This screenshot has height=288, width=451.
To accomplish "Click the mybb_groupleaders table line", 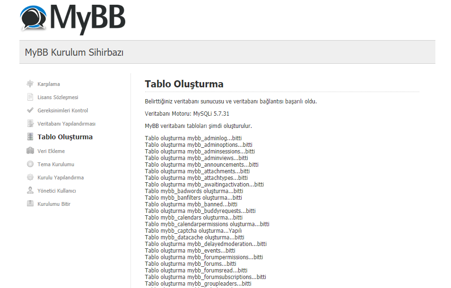I will click(198, 283).
